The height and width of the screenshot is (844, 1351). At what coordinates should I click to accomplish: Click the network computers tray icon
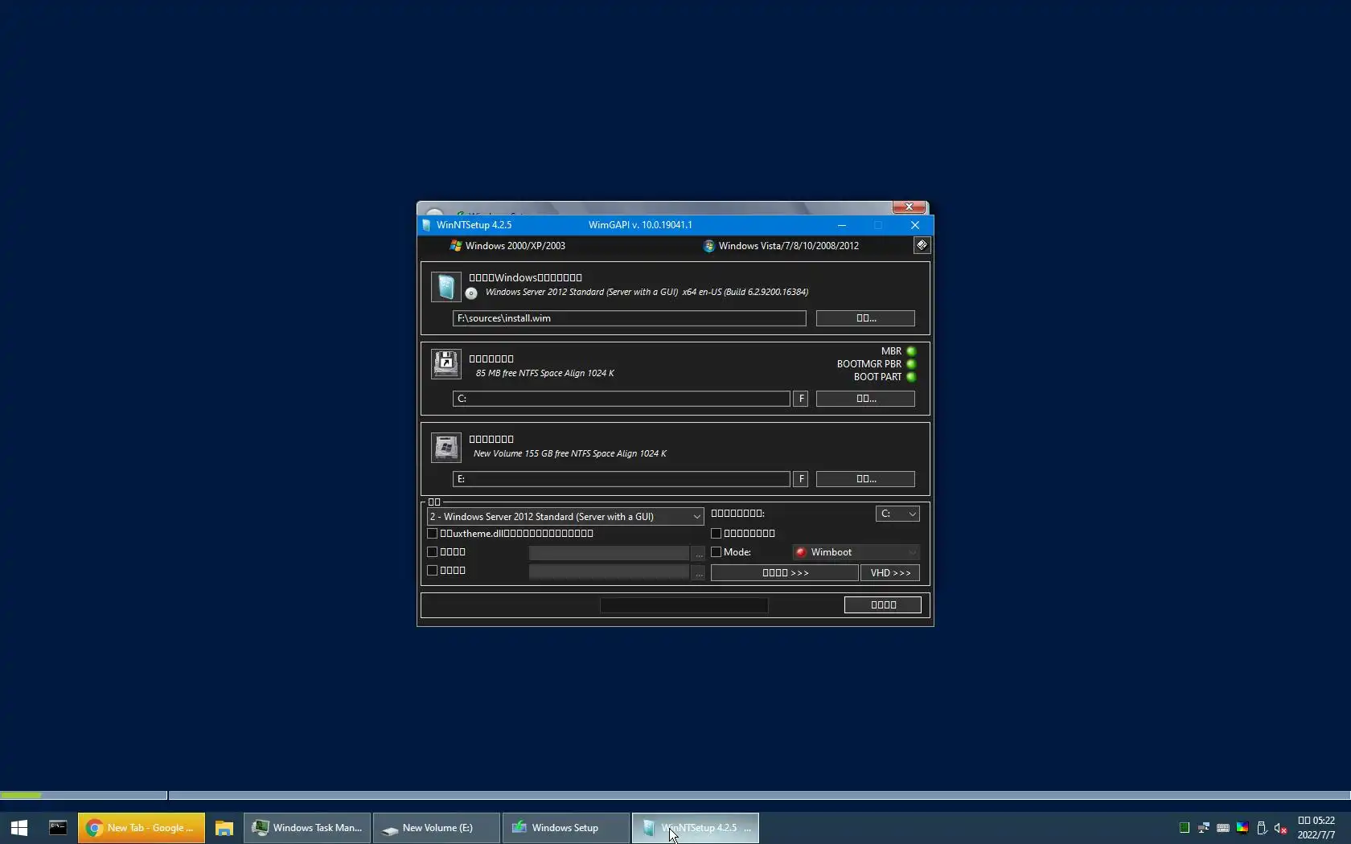pos(1204,828)
